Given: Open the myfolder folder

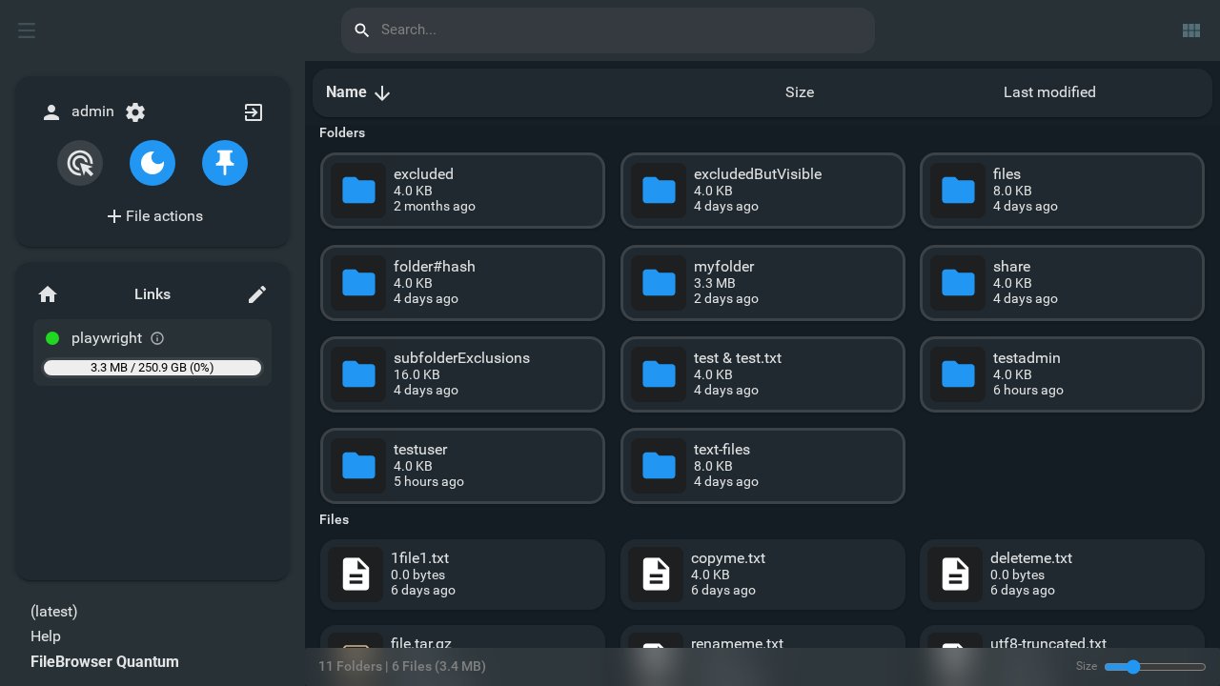Looking at the screenshot, I should tap(762, 283).
